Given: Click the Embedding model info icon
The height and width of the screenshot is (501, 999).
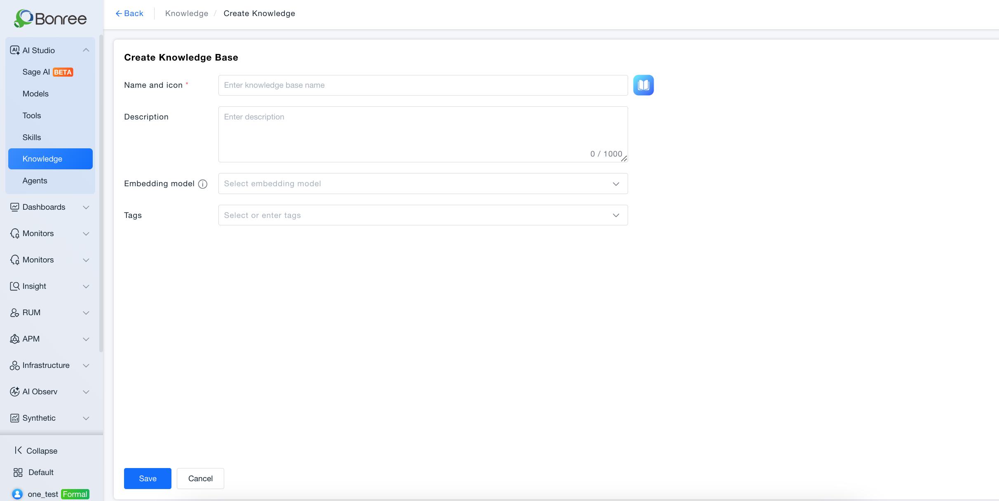Looking at the screenshot, I should click(203, 184).
